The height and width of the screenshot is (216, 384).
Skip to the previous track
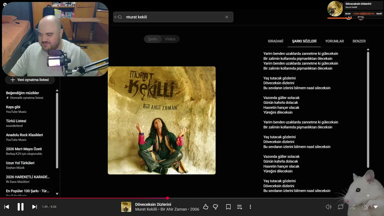pyautogui.click(x=7, y=207)
